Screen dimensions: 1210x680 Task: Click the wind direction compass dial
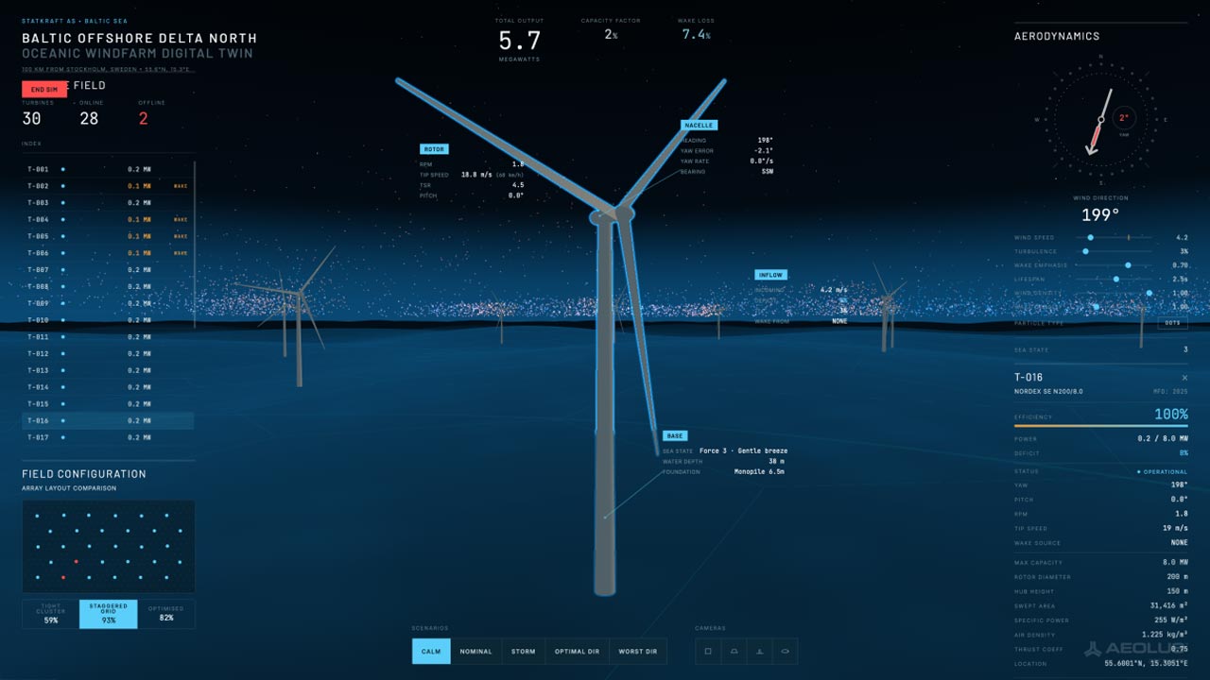(x=1100, y=119)
